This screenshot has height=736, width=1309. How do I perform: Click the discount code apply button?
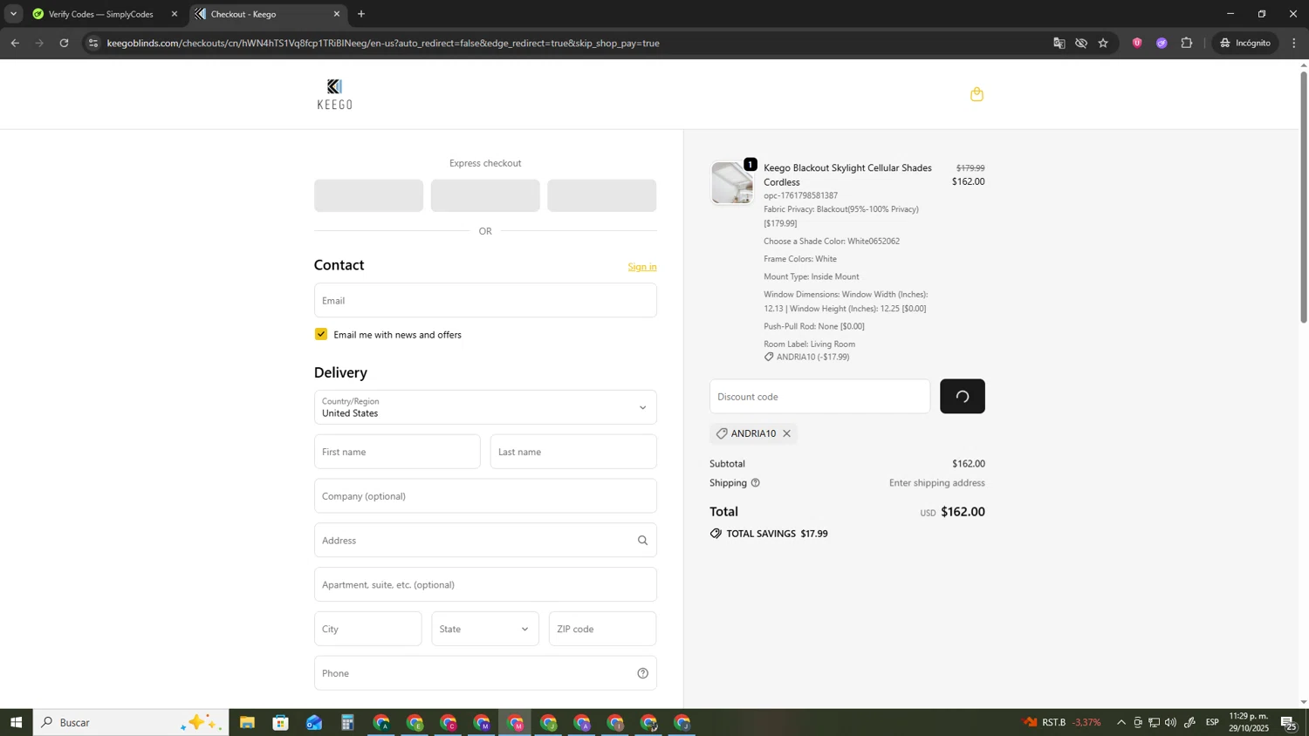[963, 397]
